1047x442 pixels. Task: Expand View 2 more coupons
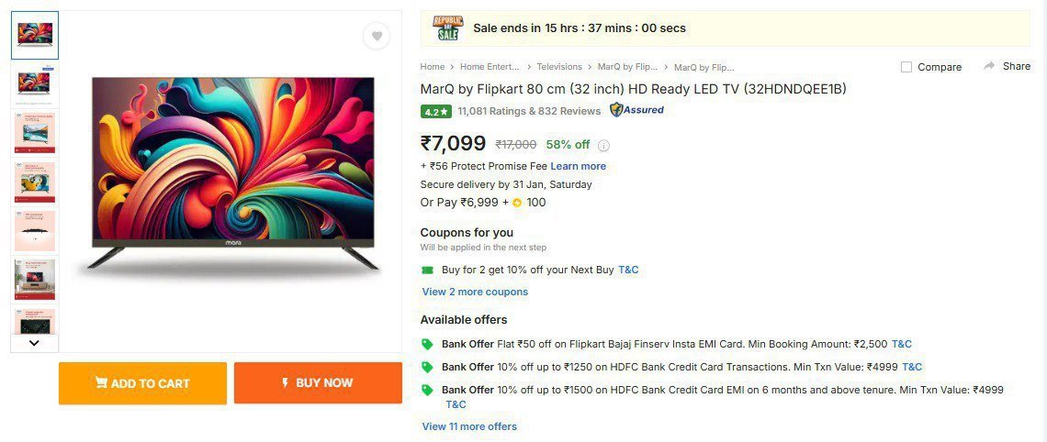(x=475, y=292)
